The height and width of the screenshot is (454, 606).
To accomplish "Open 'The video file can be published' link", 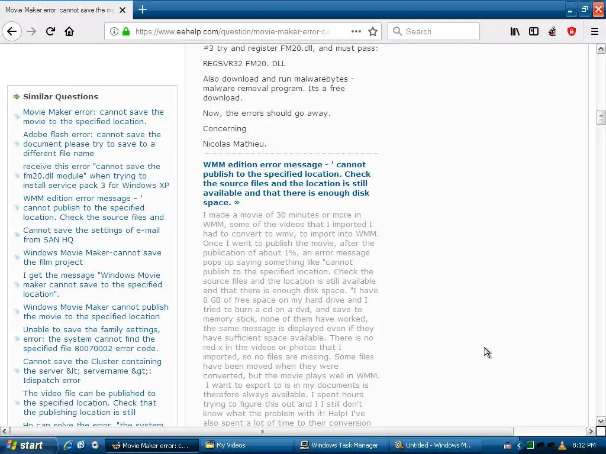I will click(90, 403).
